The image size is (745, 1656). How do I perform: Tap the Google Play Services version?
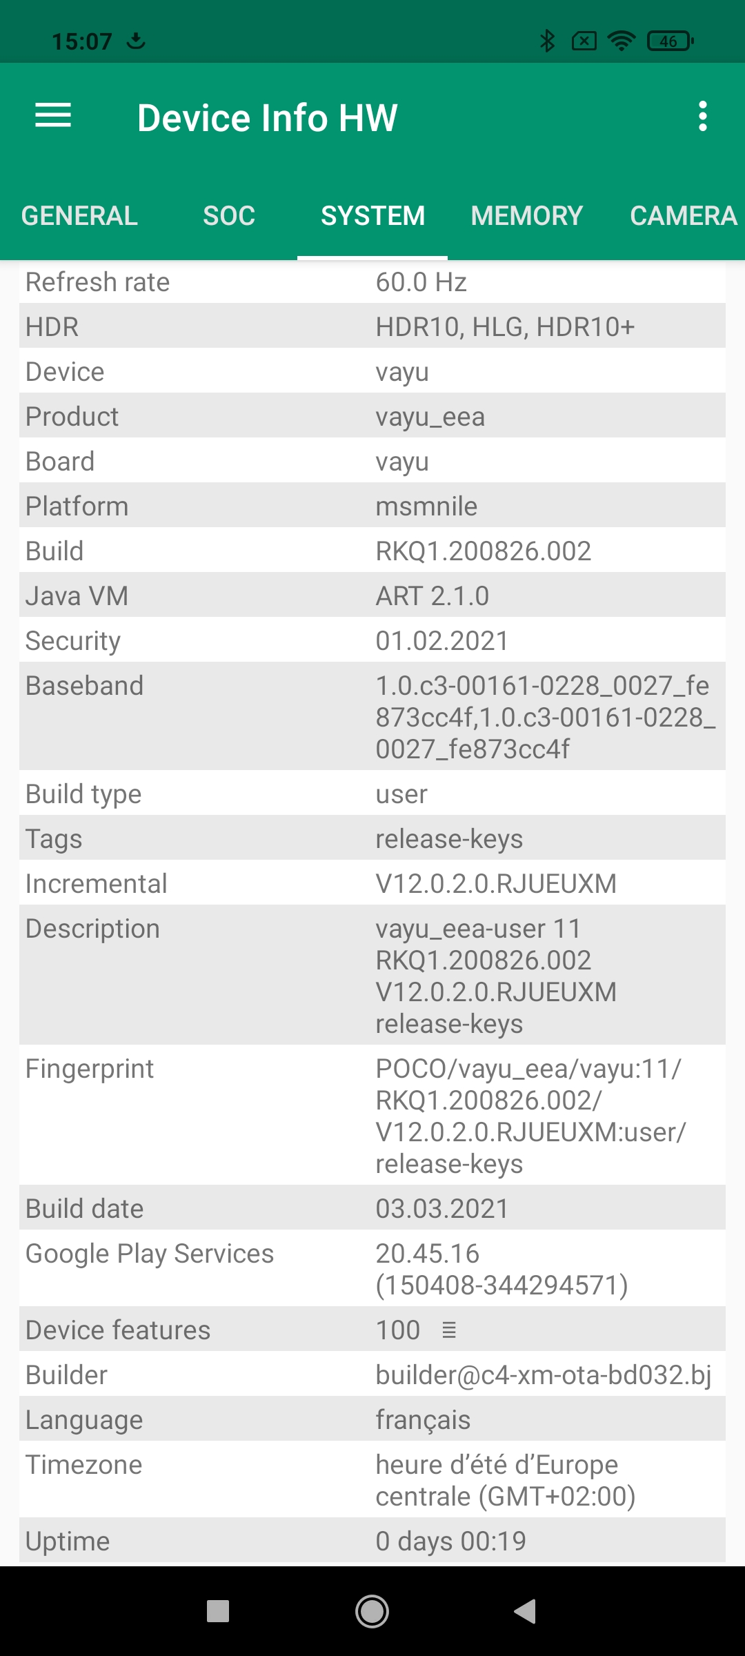(x=501, y=1269)
